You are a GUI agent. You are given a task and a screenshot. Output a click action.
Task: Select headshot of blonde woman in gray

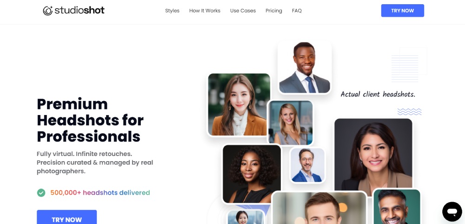(290, 122)
